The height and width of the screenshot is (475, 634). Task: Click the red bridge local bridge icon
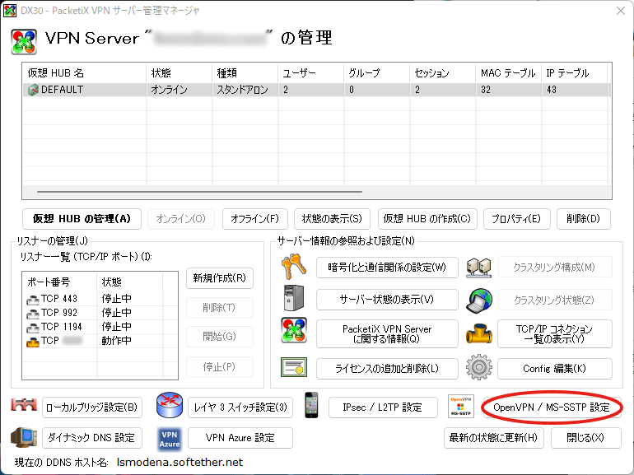[24, 405]
